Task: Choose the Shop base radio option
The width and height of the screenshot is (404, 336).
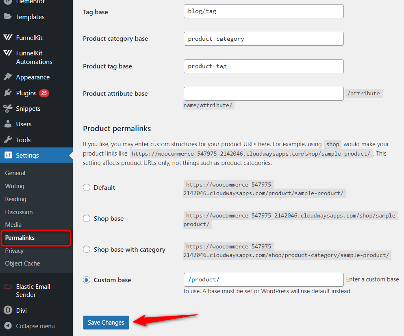Action: (x=87, y=218)
